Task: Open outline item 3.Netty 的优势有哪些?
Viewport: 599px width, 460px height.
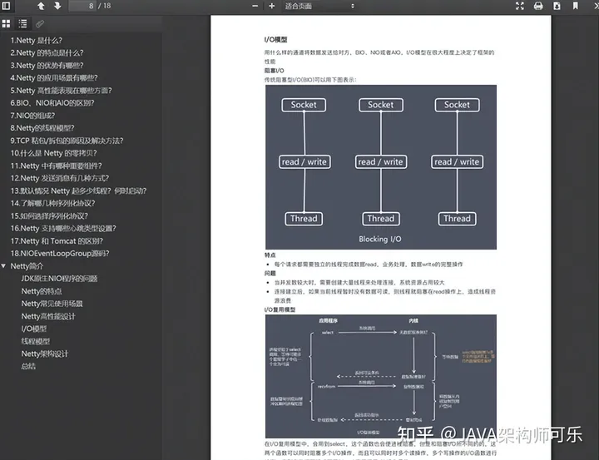Action: [x=47, y=66]
